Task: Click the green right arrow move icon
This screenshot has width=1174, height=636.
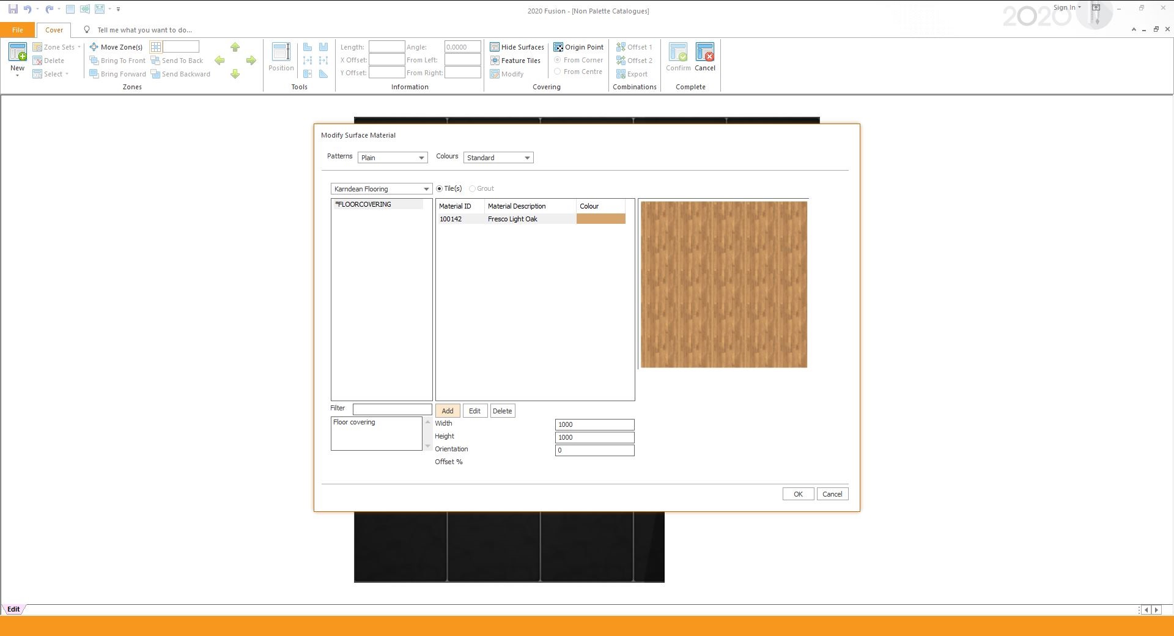Action: click(x=251, y=61)
